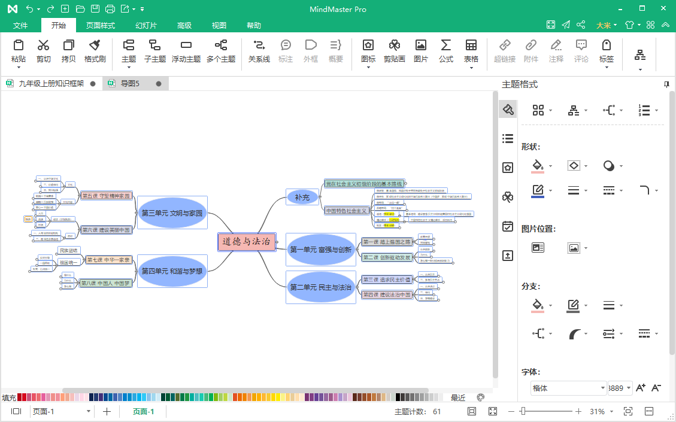Undo the last action in title bar
Viewport: 676px width, 422px height.
30,8
